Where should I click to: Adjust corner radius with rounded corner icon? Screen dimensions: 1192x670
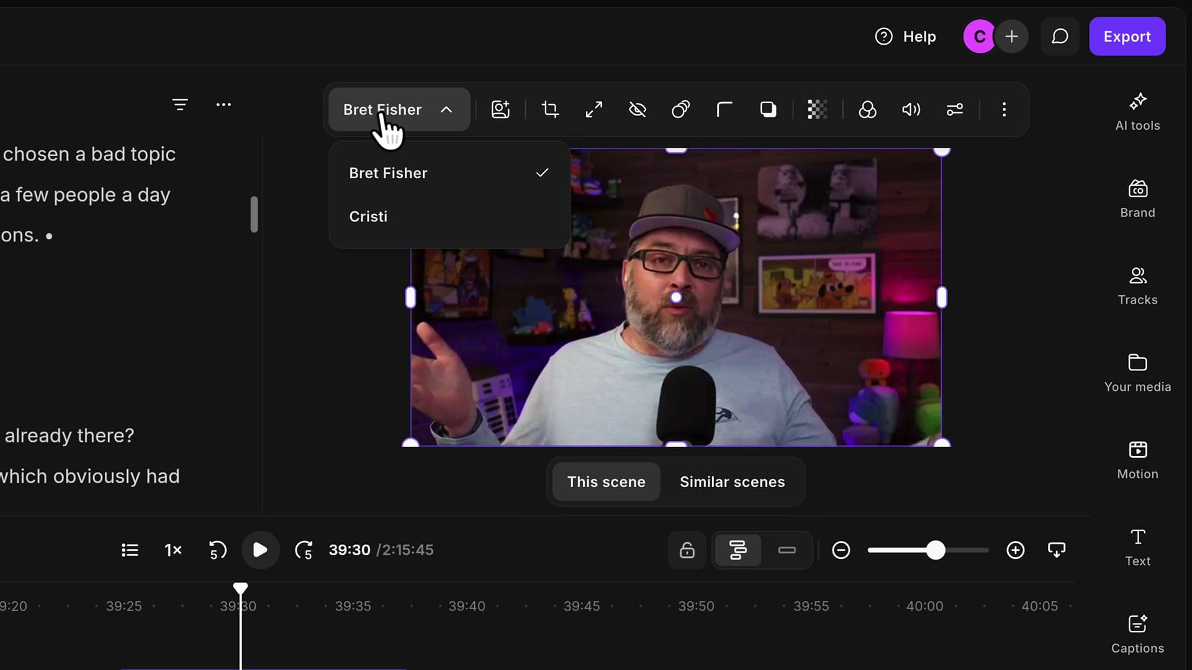(x=725, y=110)
